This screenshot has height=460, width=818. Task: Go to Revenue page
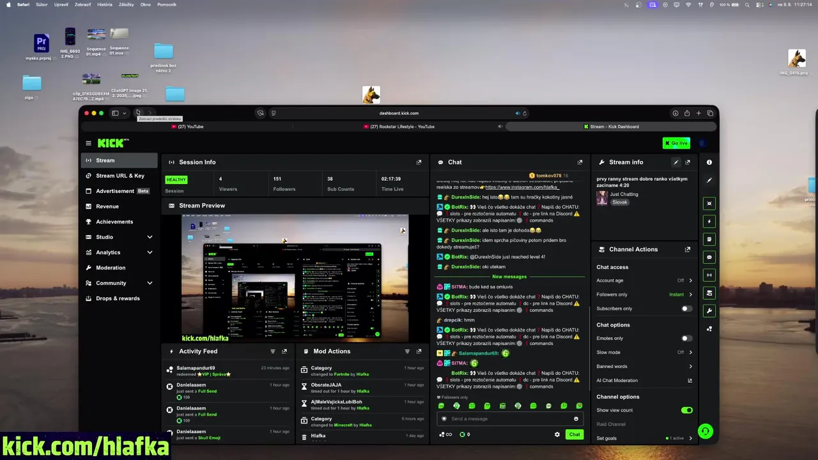pos(120,206)
